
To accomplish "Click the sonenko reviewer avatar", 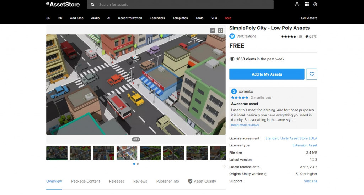I will coord(234,91).
